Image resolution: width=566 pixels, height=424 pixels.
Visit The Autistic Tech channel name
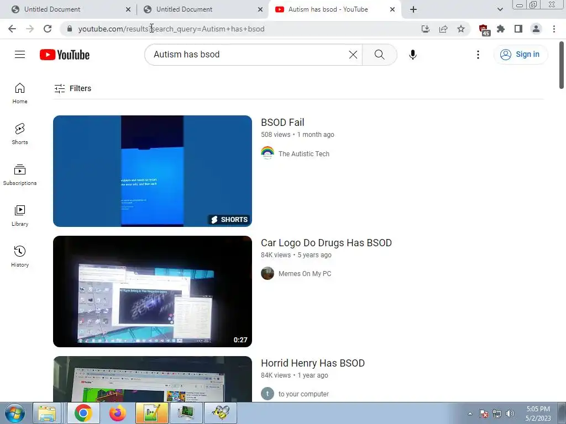(304, 153)
